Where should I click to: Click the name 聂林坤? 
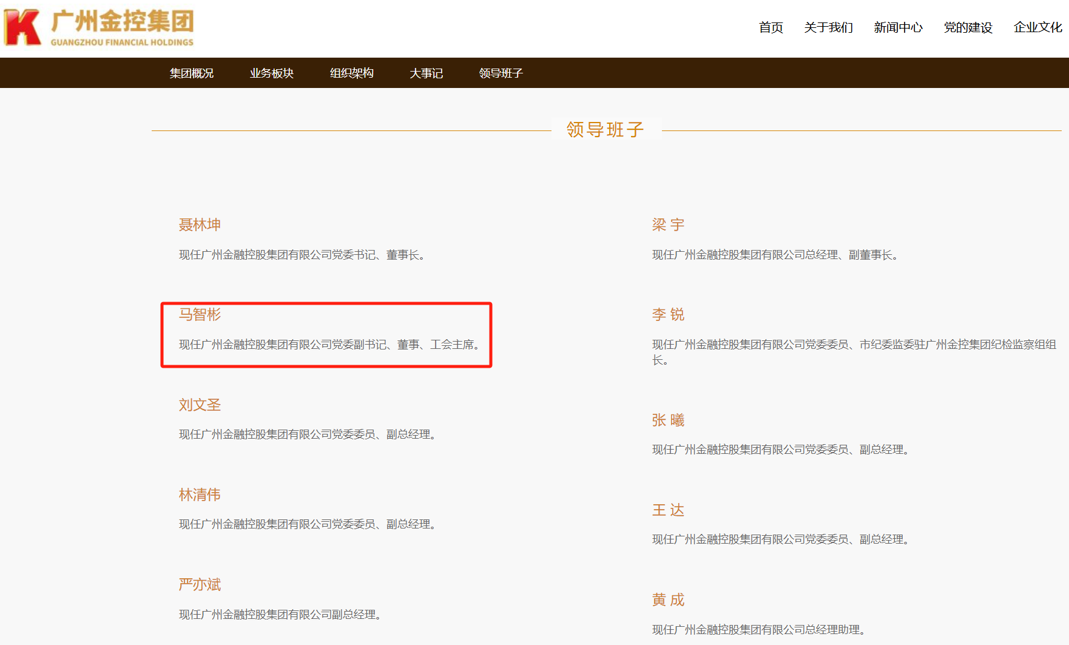pyautogui.click(x=200, y=225)
